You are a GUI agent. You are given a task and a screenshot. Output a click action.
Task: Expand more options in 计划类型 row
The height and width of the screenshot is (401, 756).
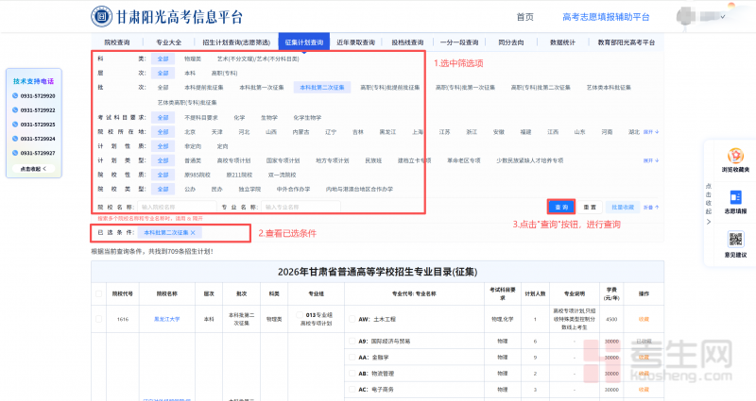pyautogui.click(x=651, y=160)
